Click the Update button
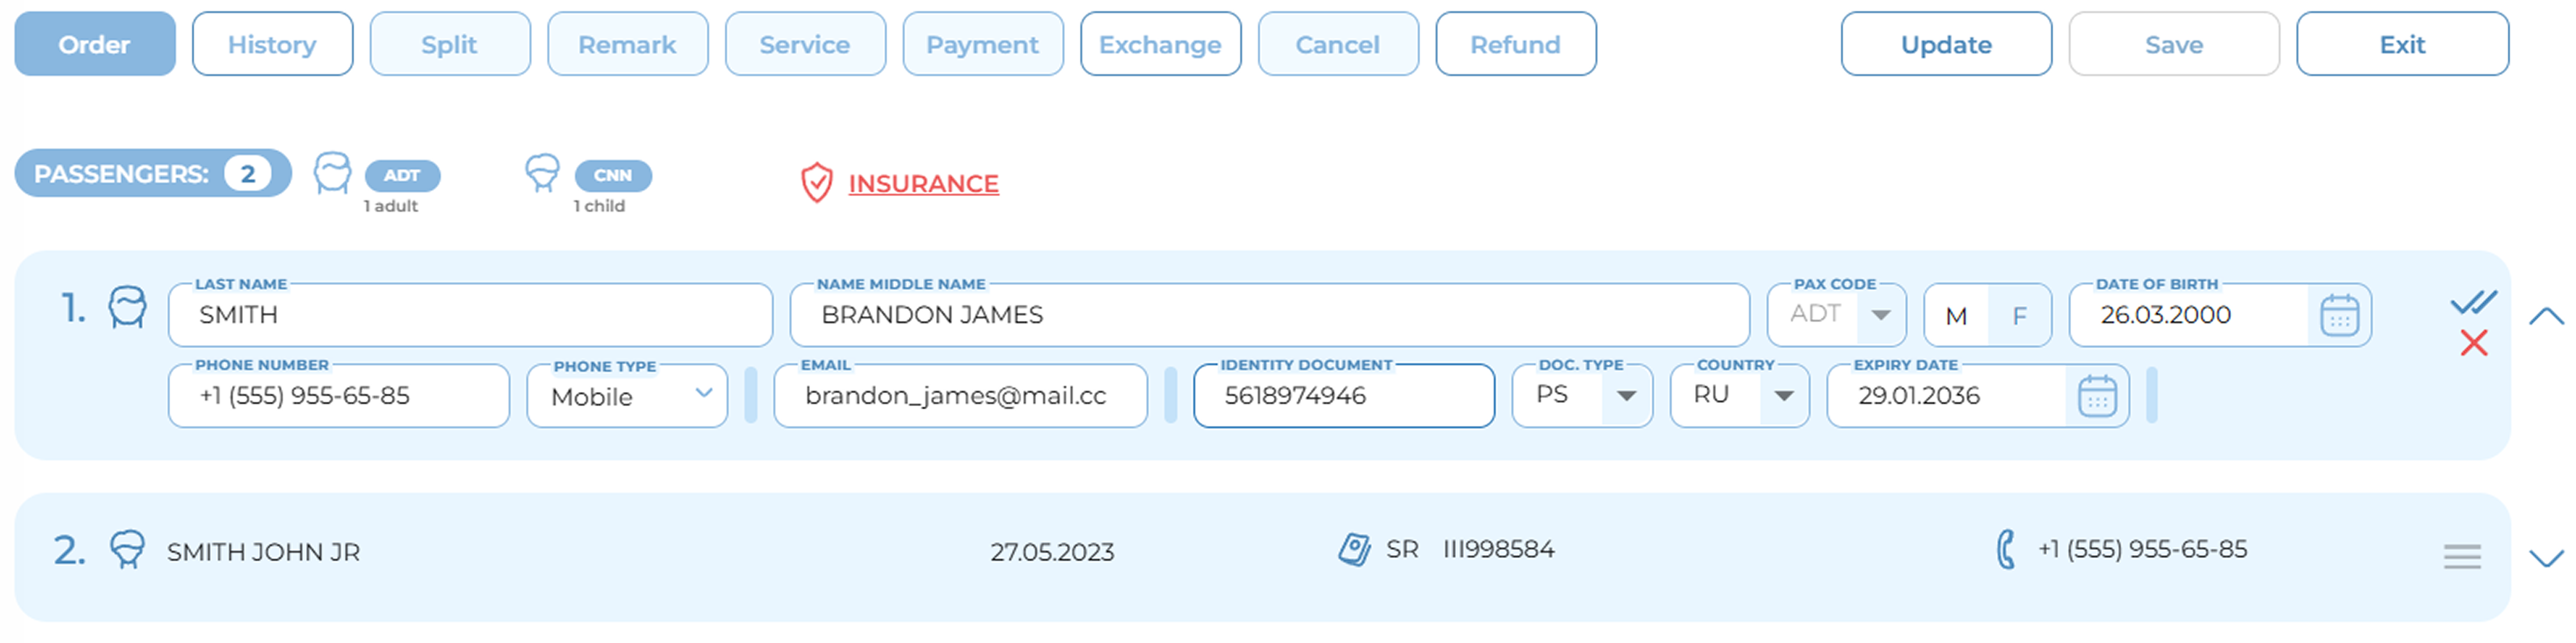The width and height of the screenshot is (2576, 643). click(x=1945, y=44)
